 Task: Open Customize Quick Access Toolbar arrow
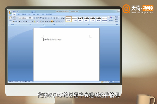20,12
